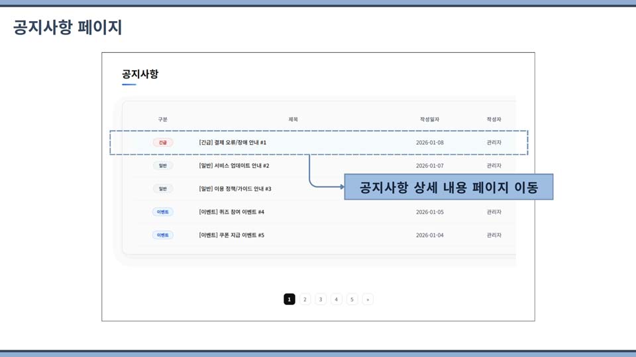Screen dimensions: 636x357
Task: Click the 작성자 column header
Action: click(x=494, y=120)
